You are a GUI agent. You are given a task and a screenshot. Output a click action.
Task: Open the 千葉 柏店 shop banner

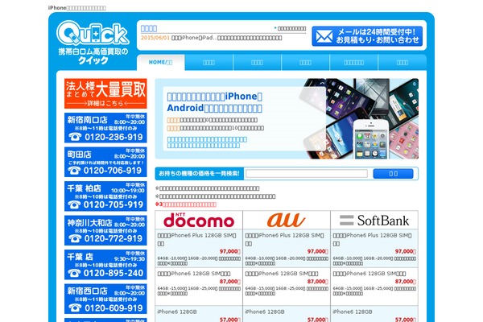(x=105, y=196)
